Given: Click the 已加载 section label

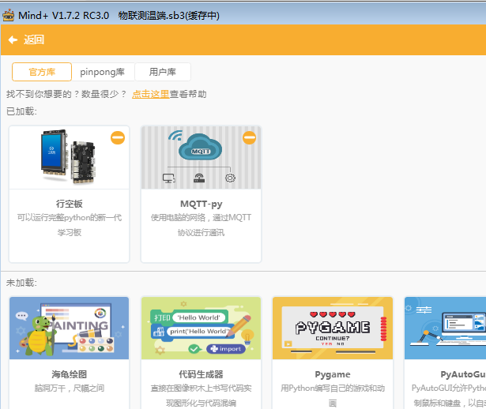Looking at the screenshot, I should click(21, 111).
